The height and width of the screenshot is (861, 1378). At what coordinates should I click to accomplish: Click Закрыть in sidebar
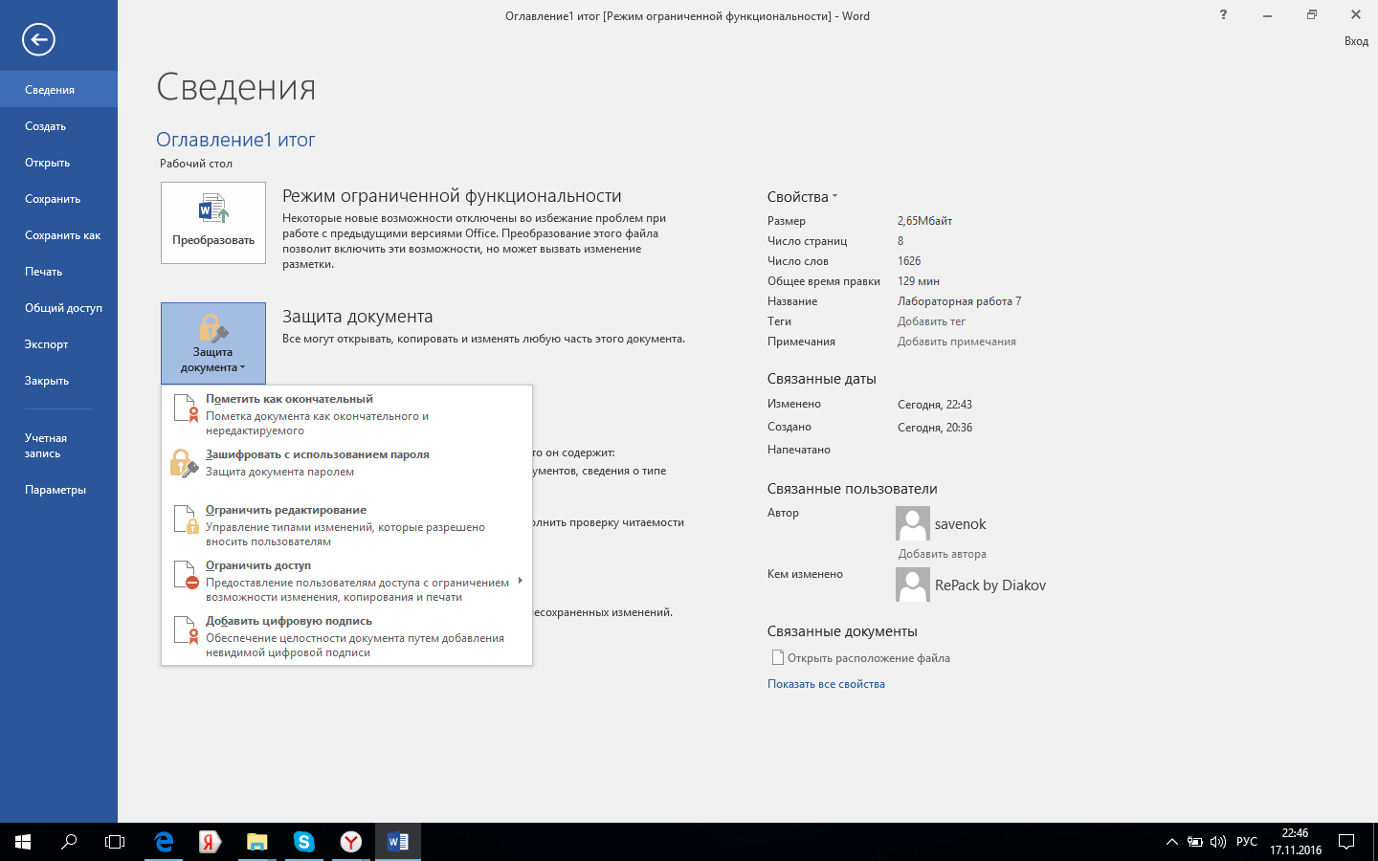tap(58, 380)
